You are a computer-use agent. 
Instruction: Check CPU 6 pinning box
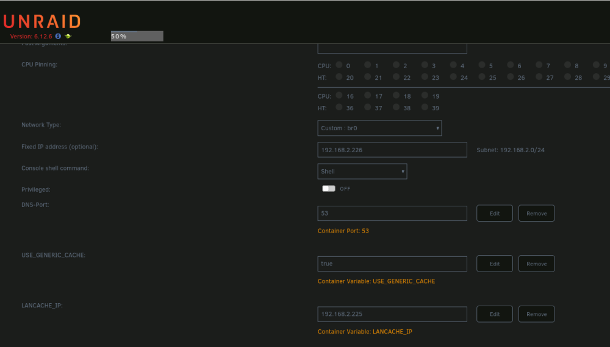tap(511, 65)
